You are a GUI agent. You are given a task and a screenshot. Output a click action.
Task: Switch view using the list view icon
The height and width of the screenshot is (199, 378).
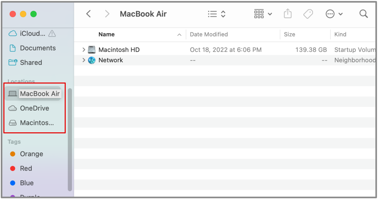coord(212,14)
